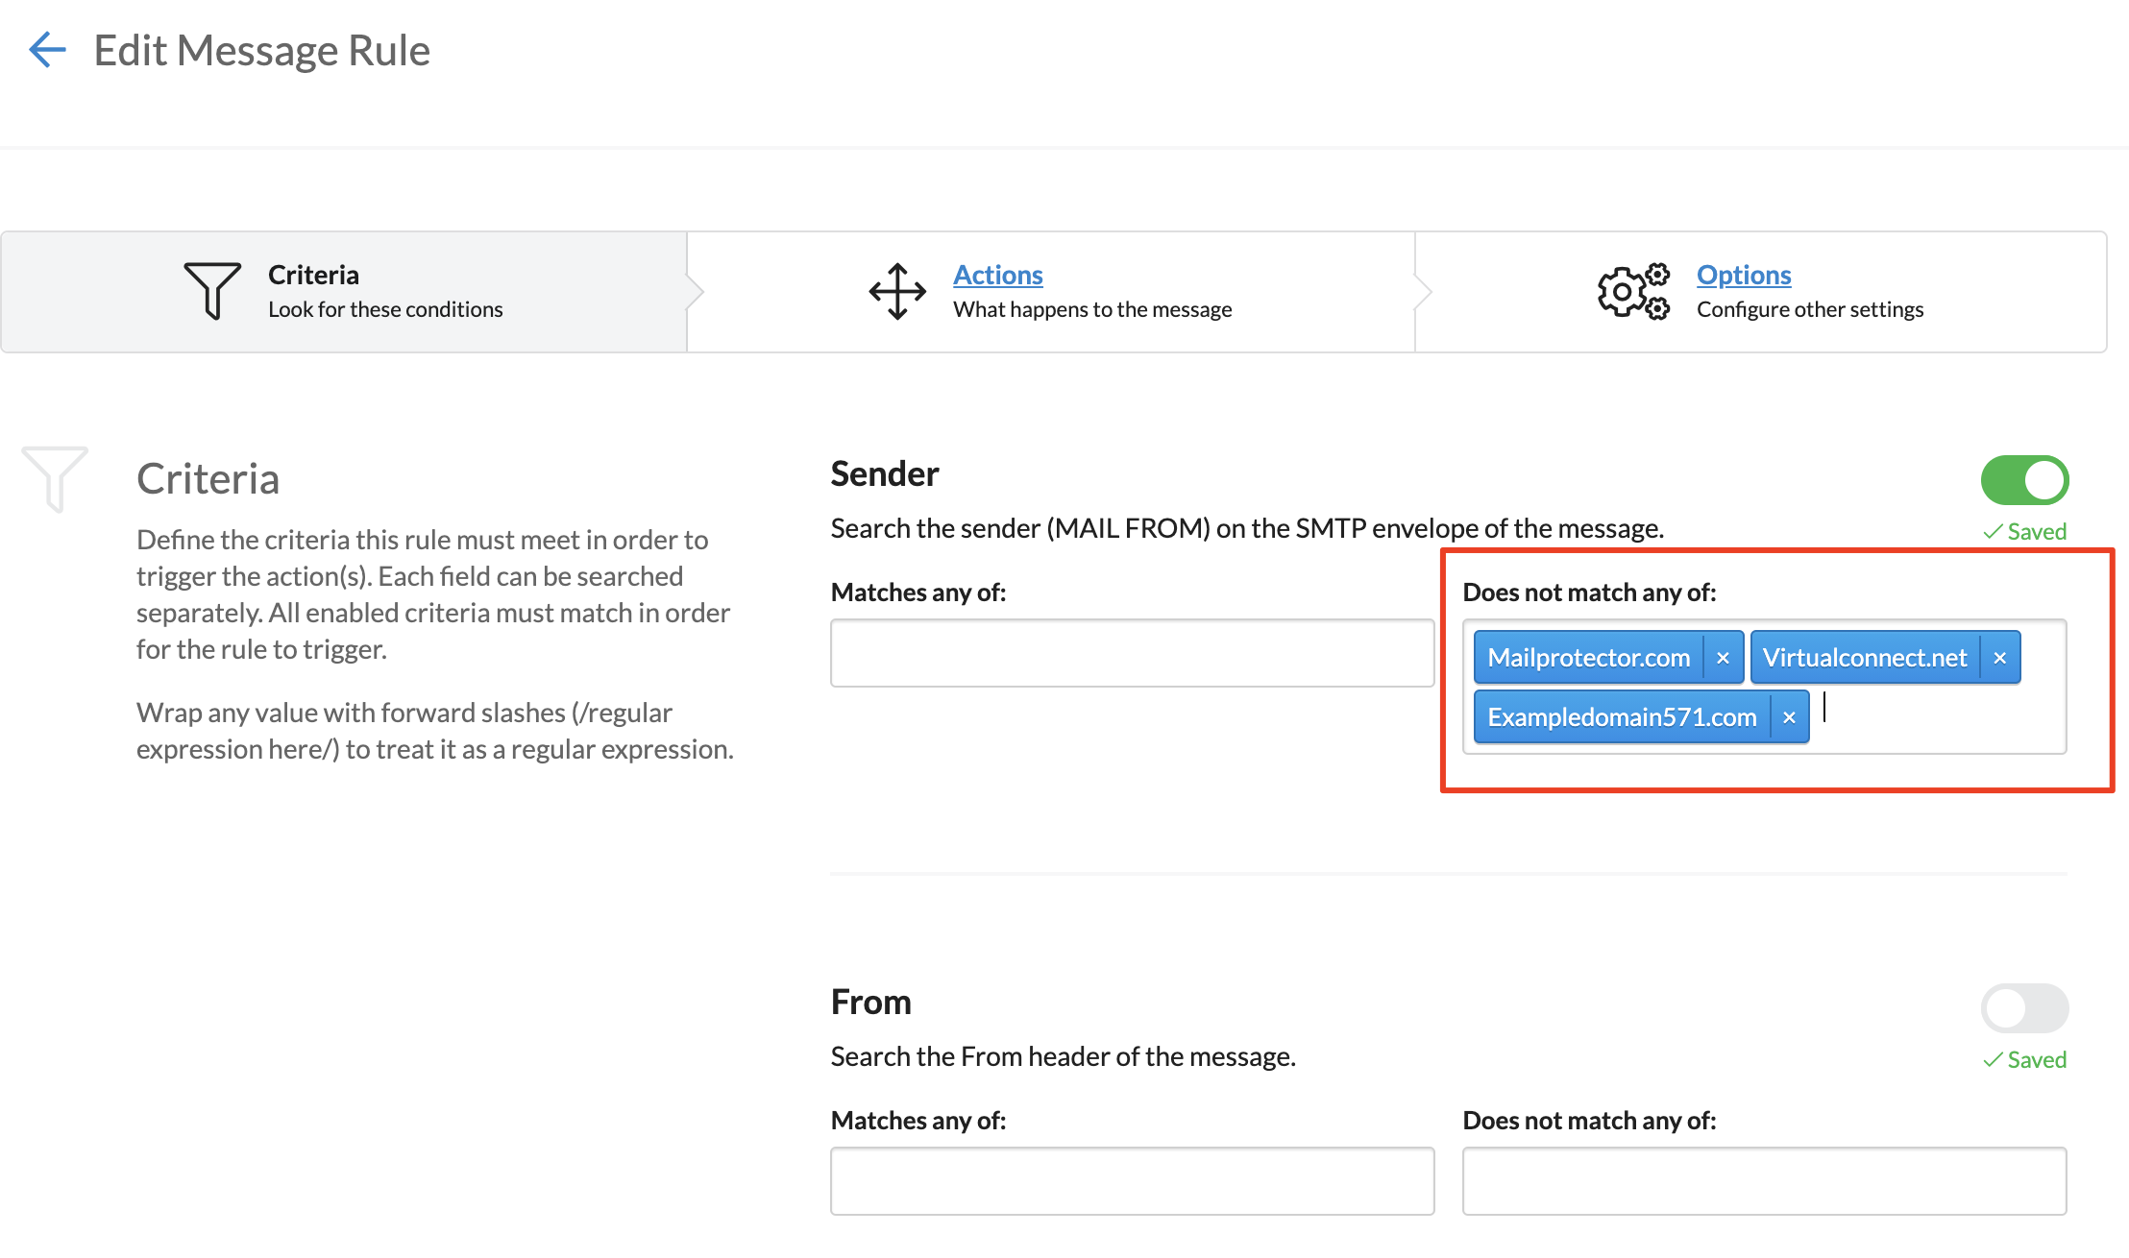Select the Mailprotector.com tag
Screen dimensions: 2129x1258
click(1588, 658)
